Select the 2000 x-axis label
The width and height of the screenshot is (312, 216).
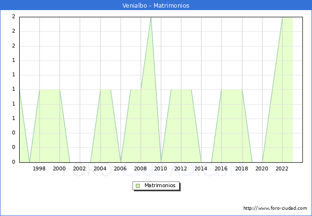(x=60, y=168)
